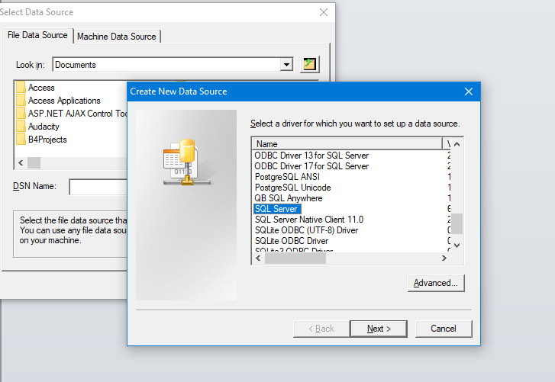Screen dimensions: 555x382
Task: Select QB SQL Anywhere driver
Action: point(289,198)
